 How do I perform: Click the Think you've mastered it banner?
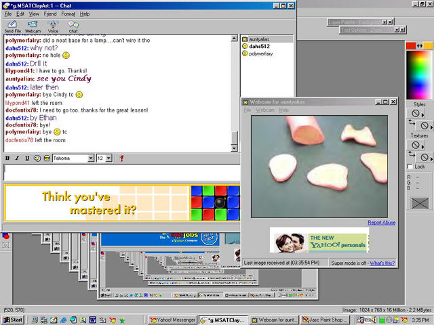pos(122,203)
